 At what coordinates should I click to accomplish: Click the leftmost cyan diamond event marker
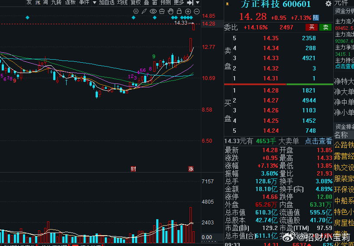pyautogui.click(x=28, y=17)
